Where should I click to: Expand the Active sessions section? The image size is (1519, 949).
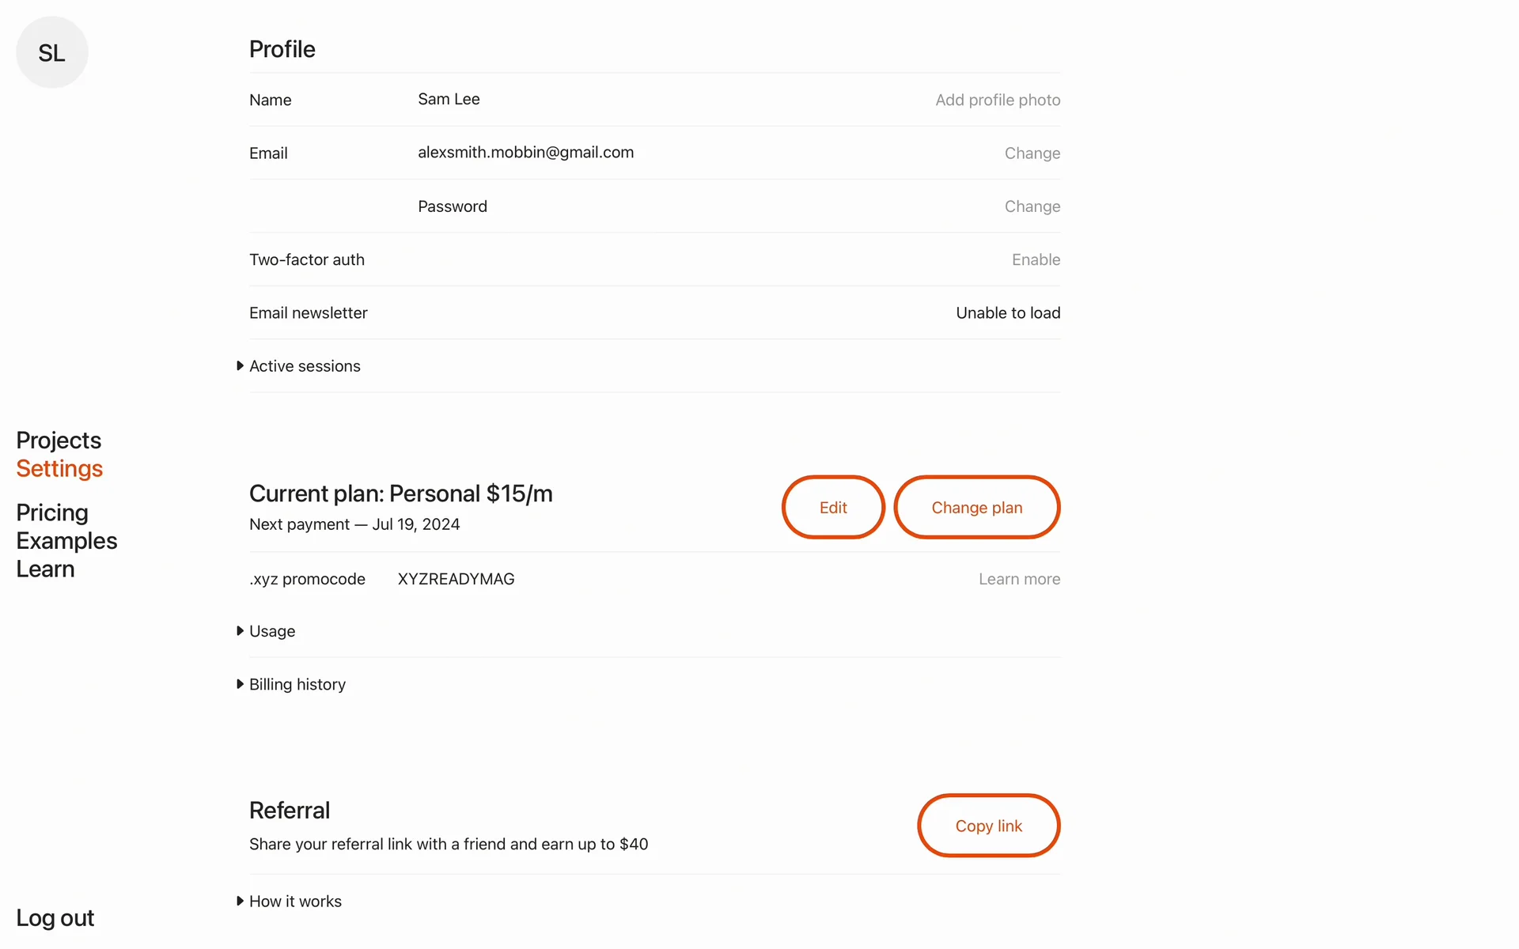(x=304, y=366)
